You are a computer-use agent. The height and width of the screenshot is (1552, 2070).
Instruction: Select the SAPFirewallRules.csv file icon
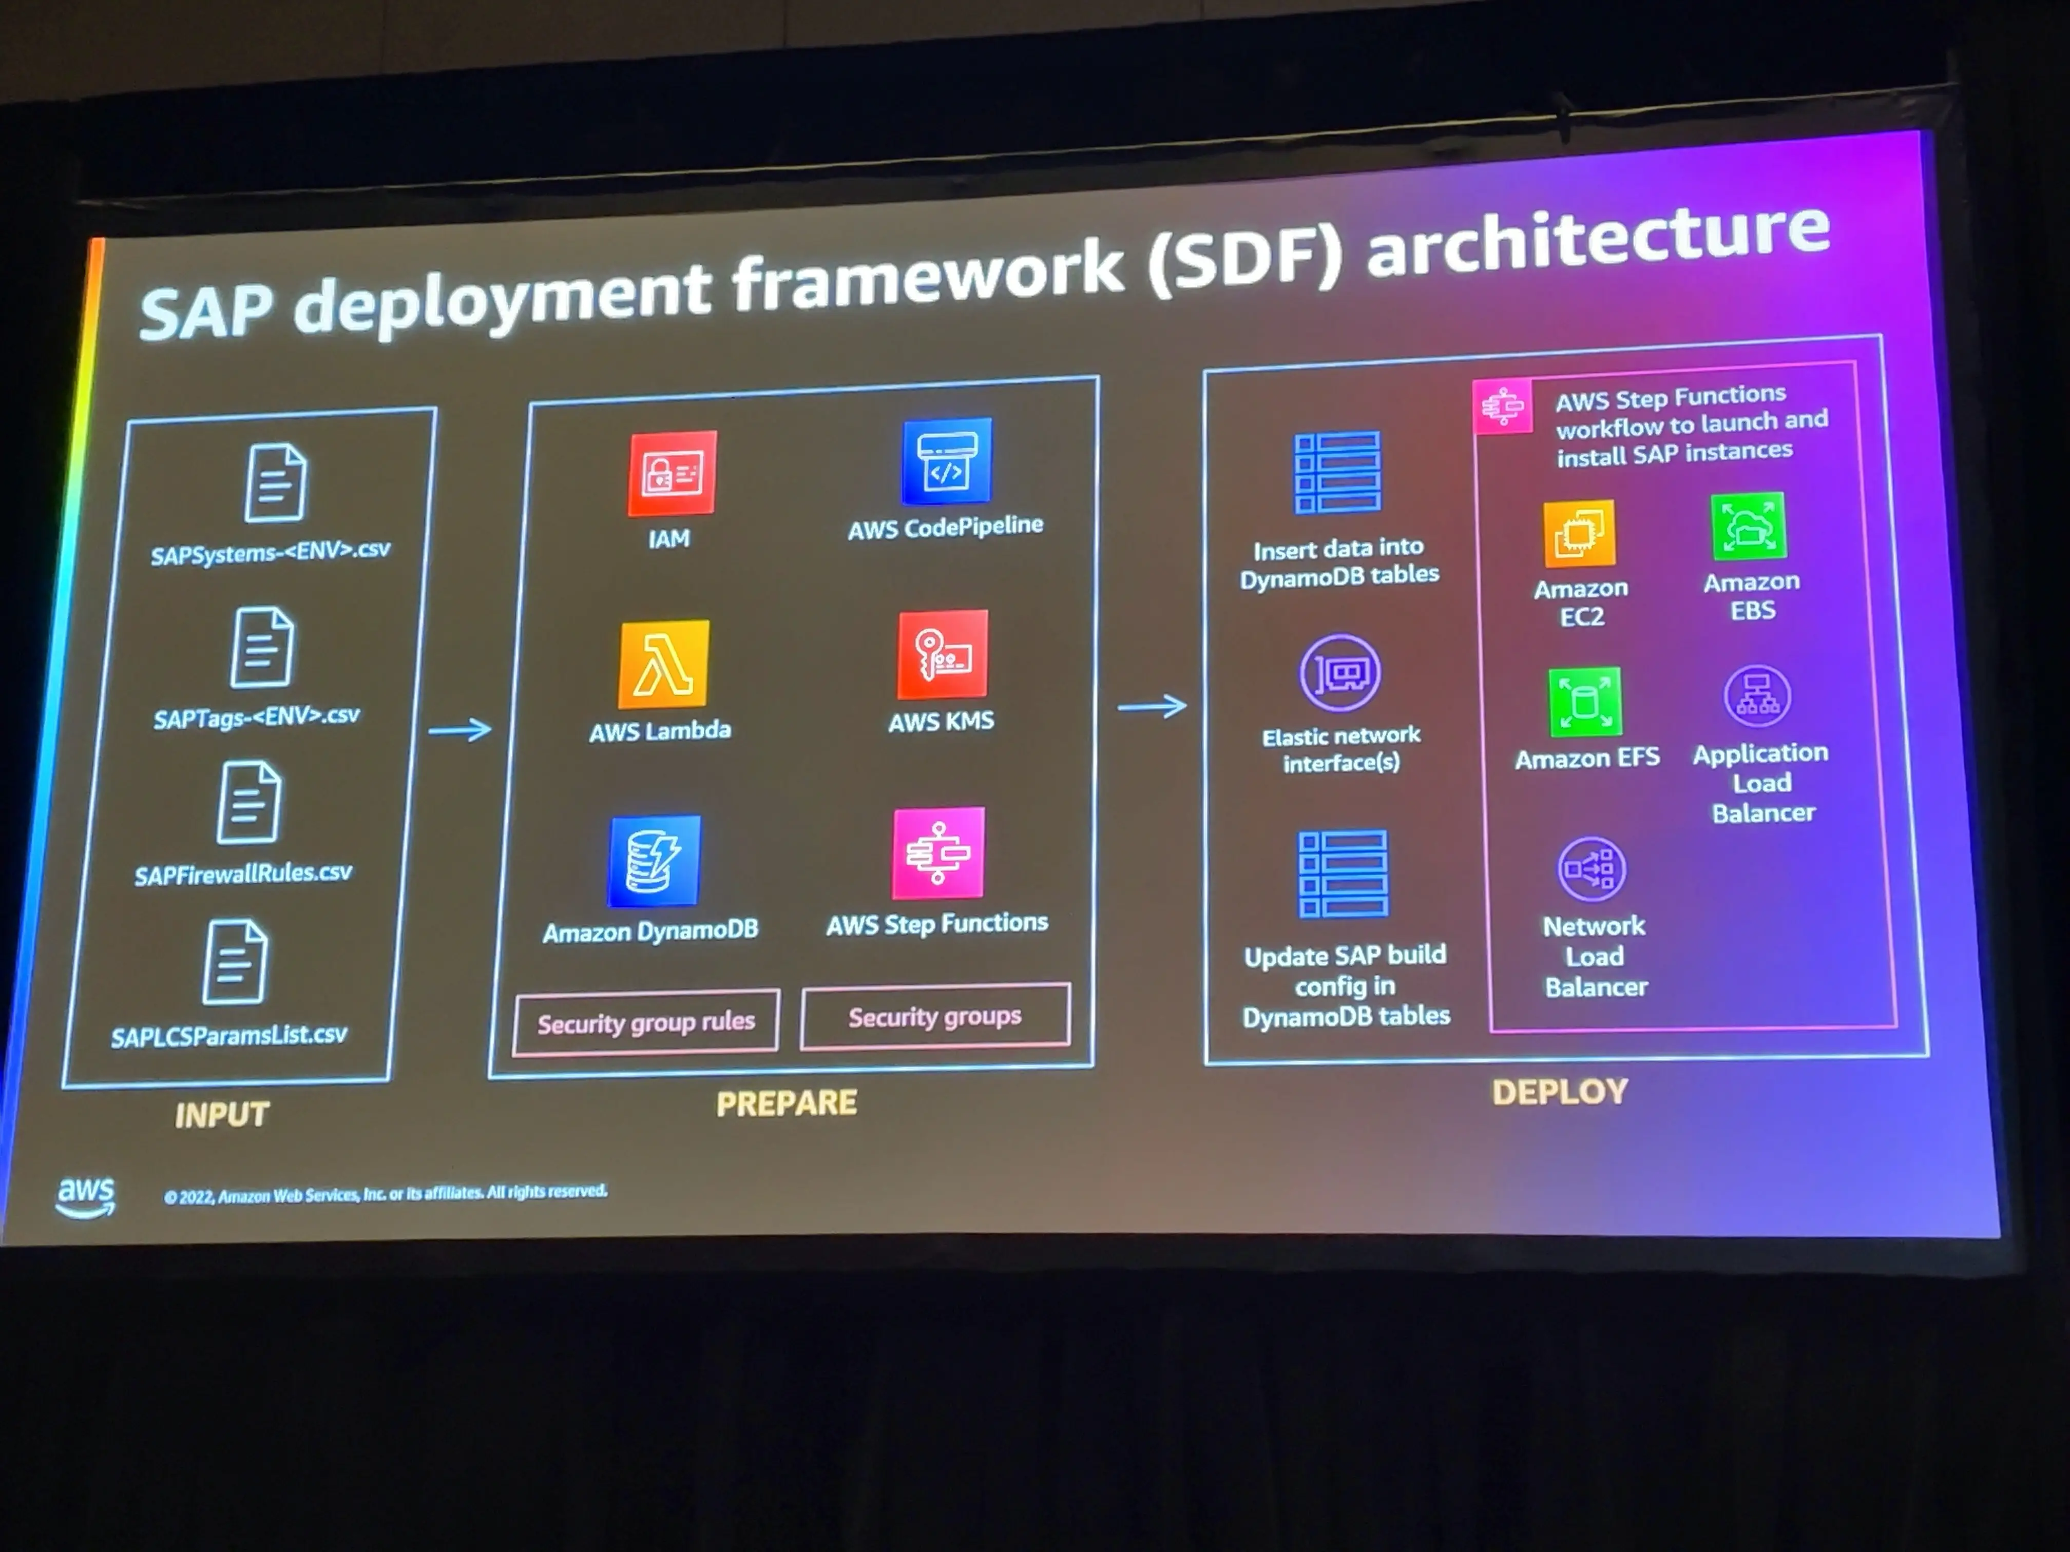tap(249, 802)
